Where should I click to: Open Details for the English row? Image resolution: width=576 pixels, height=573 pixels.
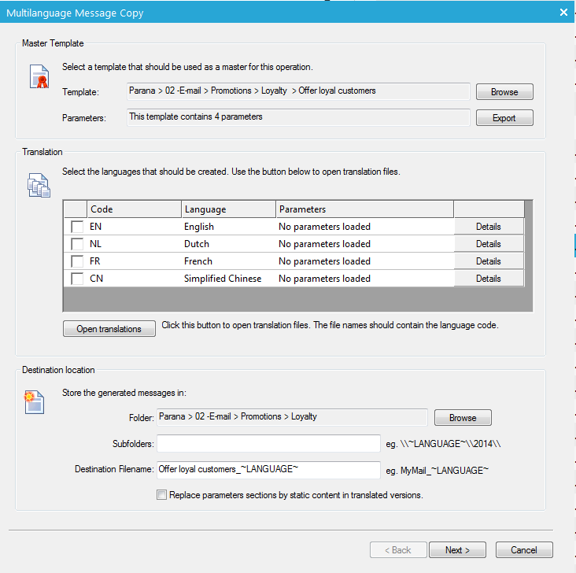pyautogui.click(x=488, y=227)
